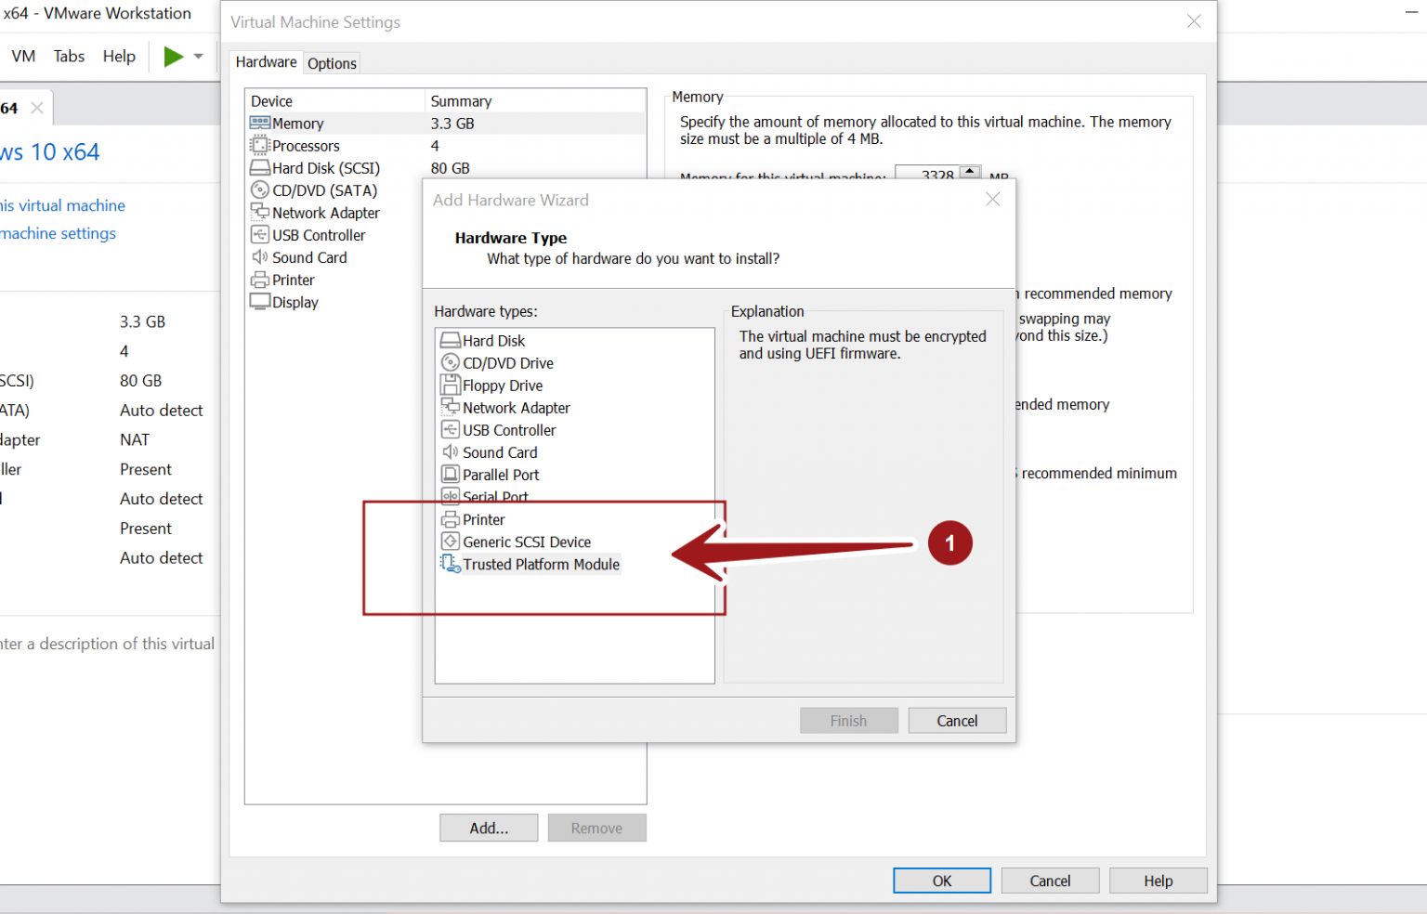Increase memory value with spinner up arrow

[970, 171]
